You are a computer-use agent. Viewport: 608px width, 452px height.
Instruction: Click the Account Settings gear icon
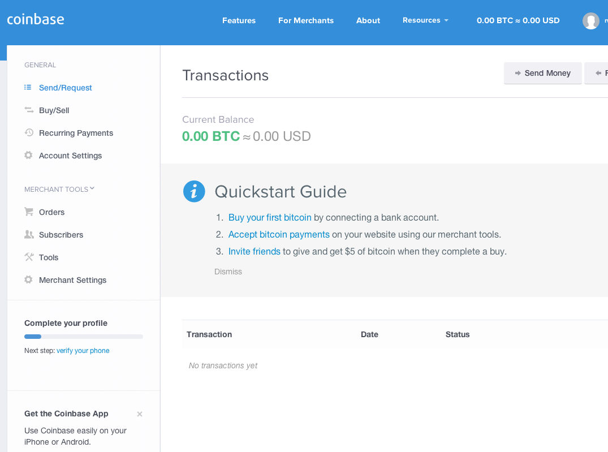(x=28, y=155)
